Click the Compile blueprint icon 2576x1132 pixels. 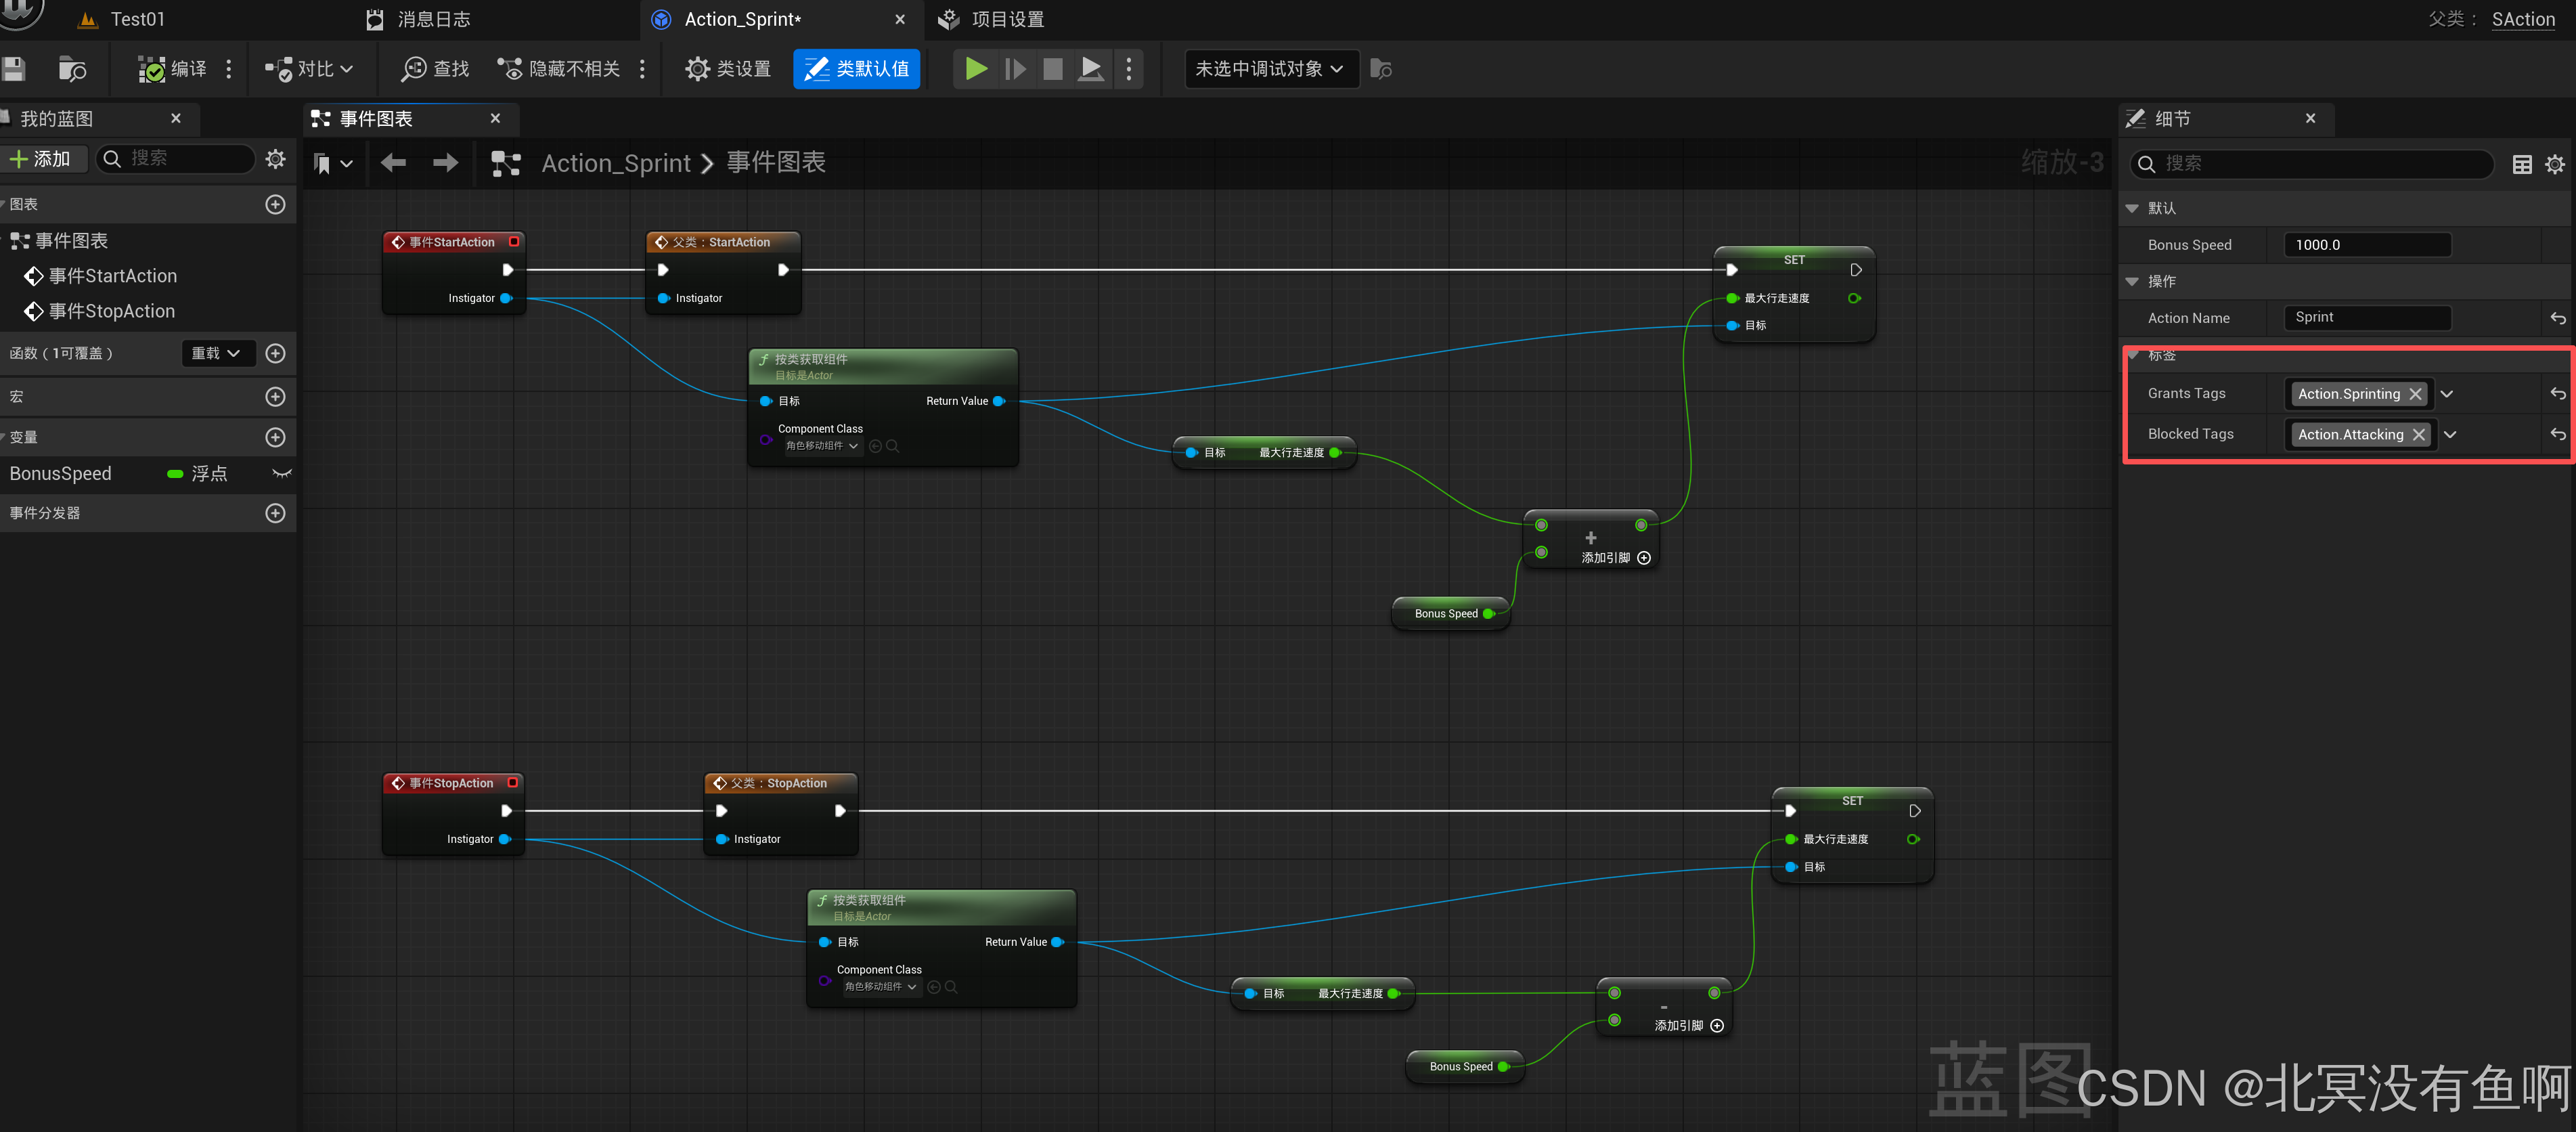[152, 69]
